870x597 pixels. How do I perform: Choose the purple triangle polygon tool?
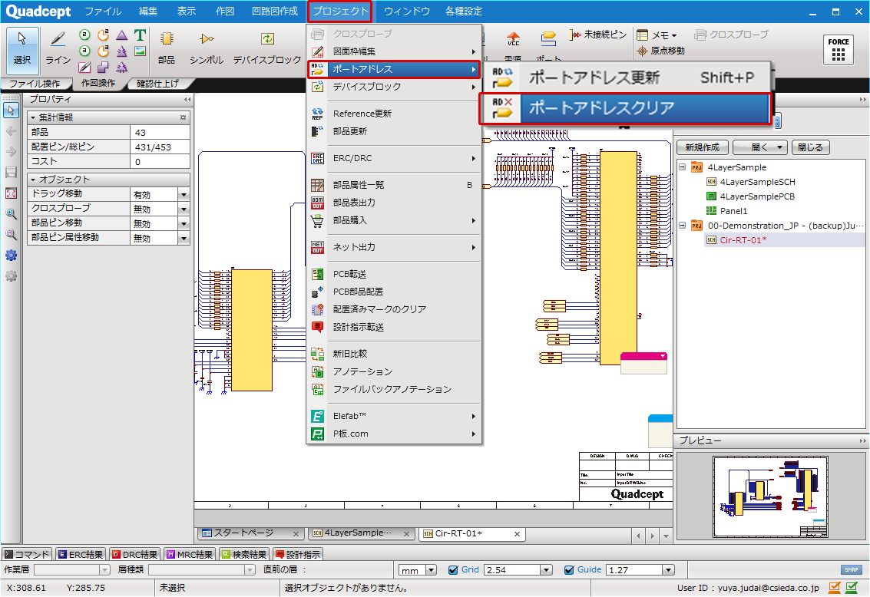pyautogui.click(x=121, y=35)
